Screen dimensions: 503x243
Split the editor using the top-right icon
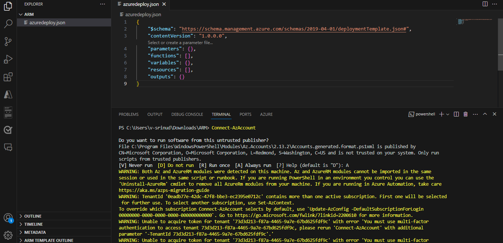pyautogui.click(x=484, y=3)
